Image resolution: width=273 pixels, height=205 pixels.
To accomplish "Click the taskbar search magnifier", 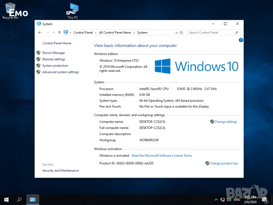I will click(19, 199).
